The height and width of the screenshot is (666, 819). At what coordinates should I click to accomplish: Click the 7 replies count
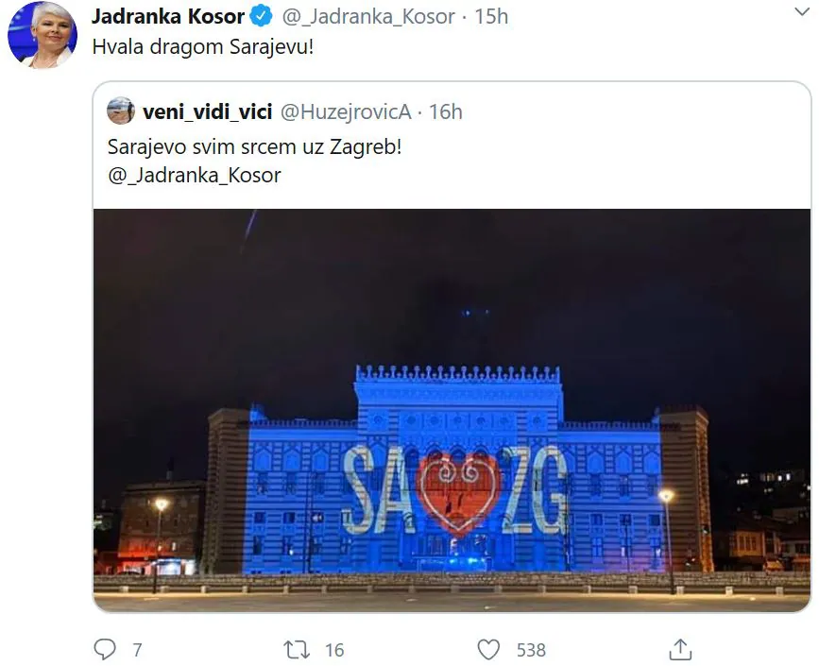[x=137, y=650]
